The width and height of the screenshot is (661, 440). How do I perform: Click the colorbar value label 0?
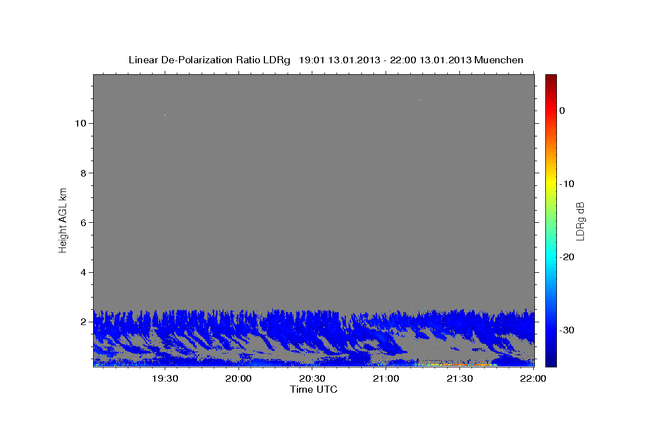point(562,111)
